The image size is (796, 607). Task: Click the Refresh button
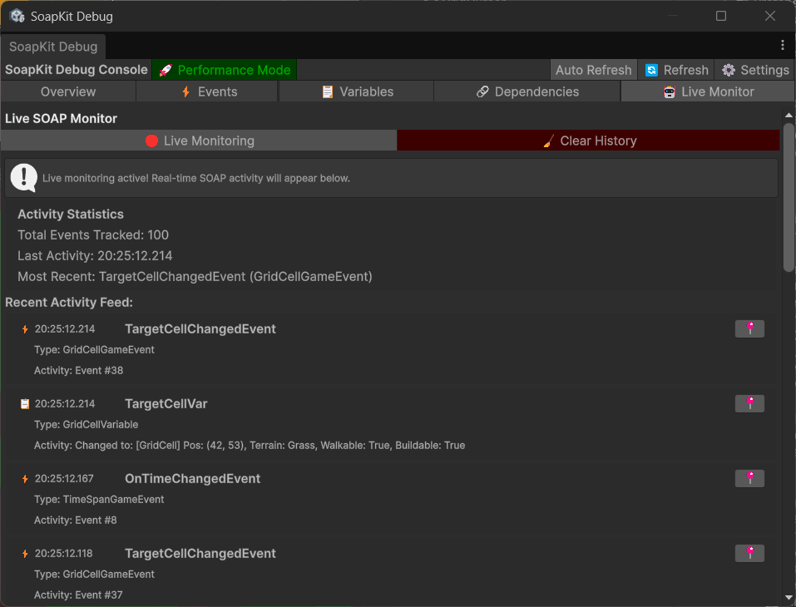pos(676,70)
